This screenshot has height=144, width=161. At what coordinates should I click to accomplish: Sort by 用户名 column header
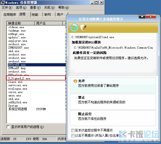click(x=49, y=23)
